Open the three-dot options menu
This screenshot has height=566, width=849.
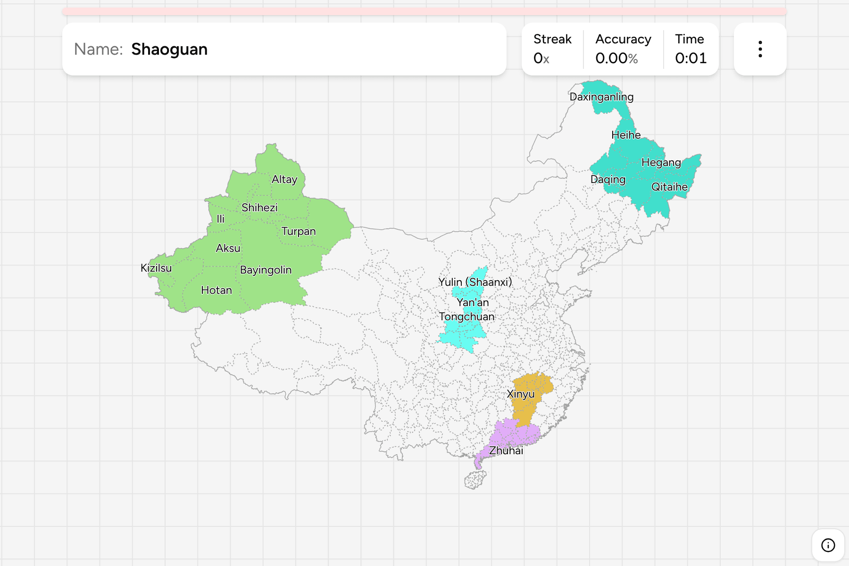pos(760,49)
